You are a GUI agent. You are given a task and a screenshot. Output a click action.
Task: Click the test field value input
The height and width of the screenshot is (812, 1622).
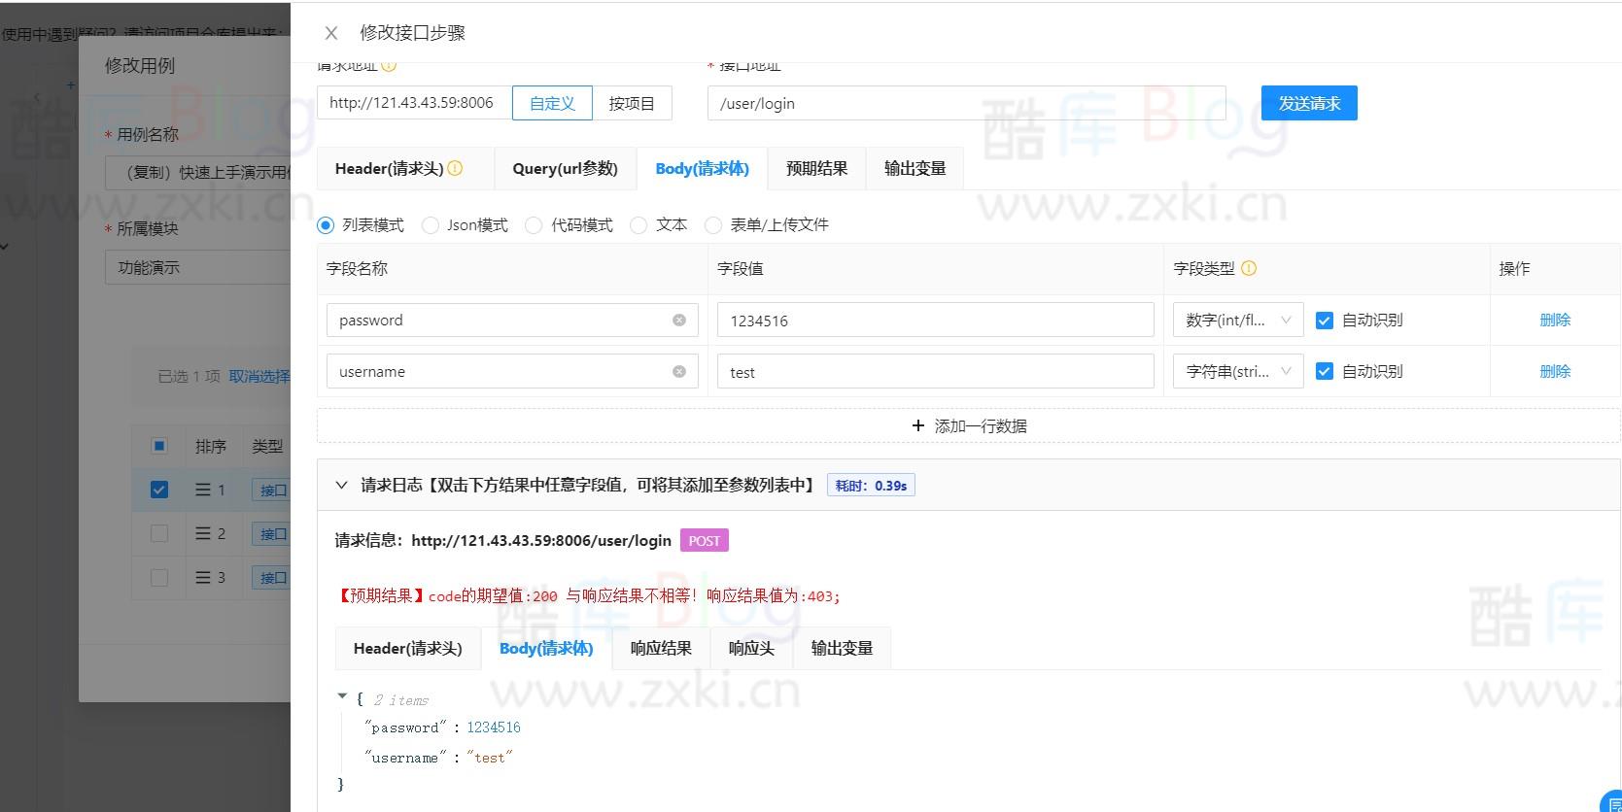(935, 371)
